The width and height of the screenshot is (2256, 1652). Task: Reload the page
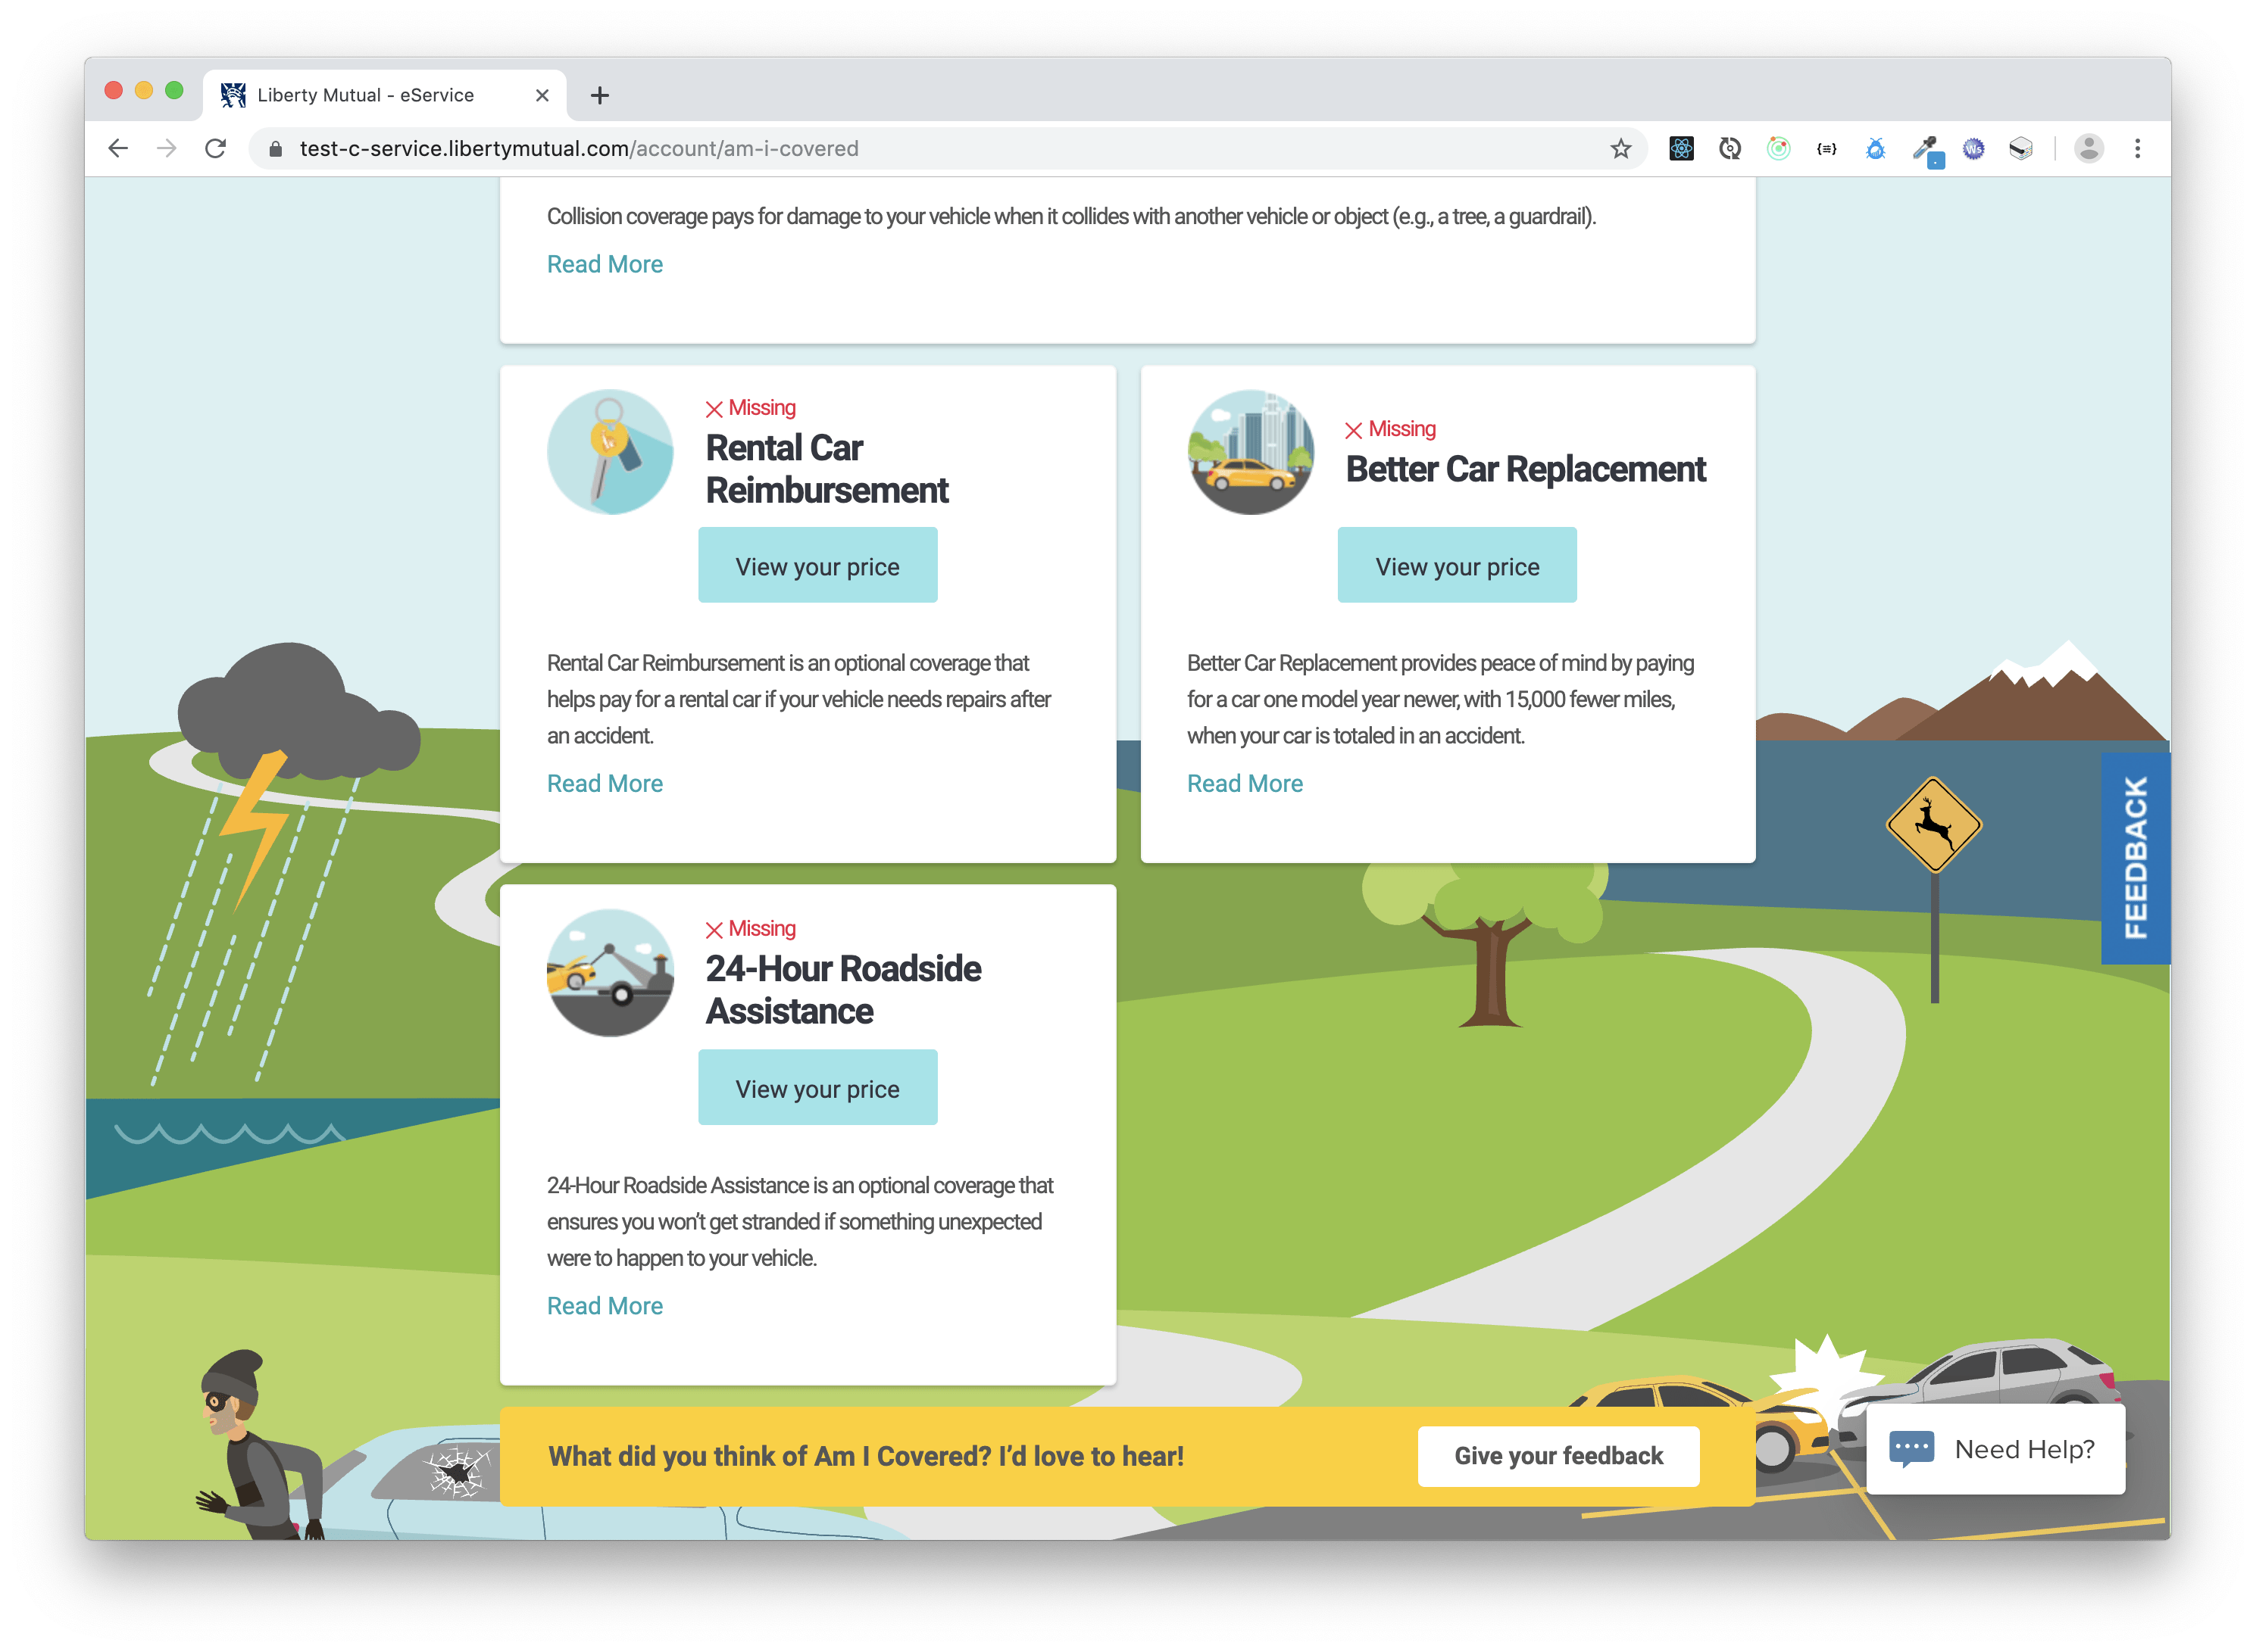tap(216, 148)
